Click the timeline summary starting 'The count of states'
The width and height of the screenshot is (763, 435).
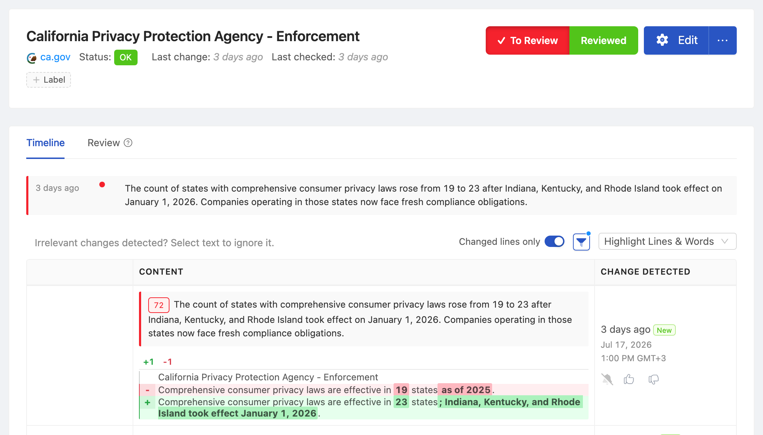click(x=423, y=195)
